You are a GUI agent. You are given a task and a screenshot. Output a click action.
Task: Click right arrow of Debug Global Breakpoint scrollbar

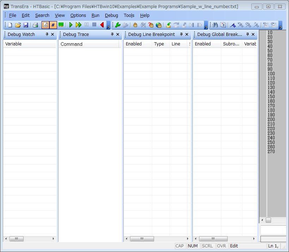pyautogui.click(x=254, y=239)
